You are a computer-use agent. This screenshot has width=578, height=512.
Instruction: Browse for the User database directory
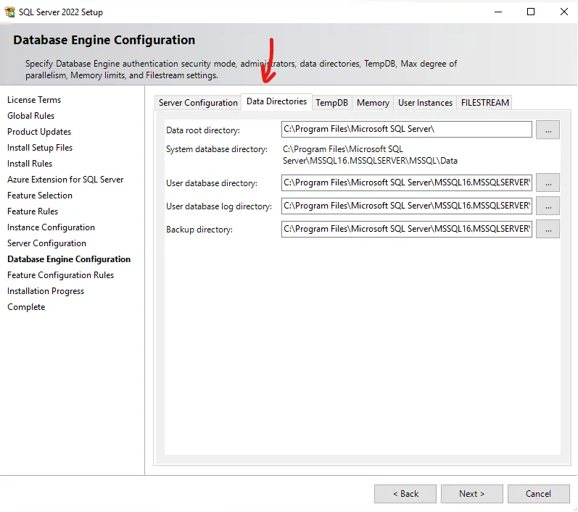tap(548, 182)
